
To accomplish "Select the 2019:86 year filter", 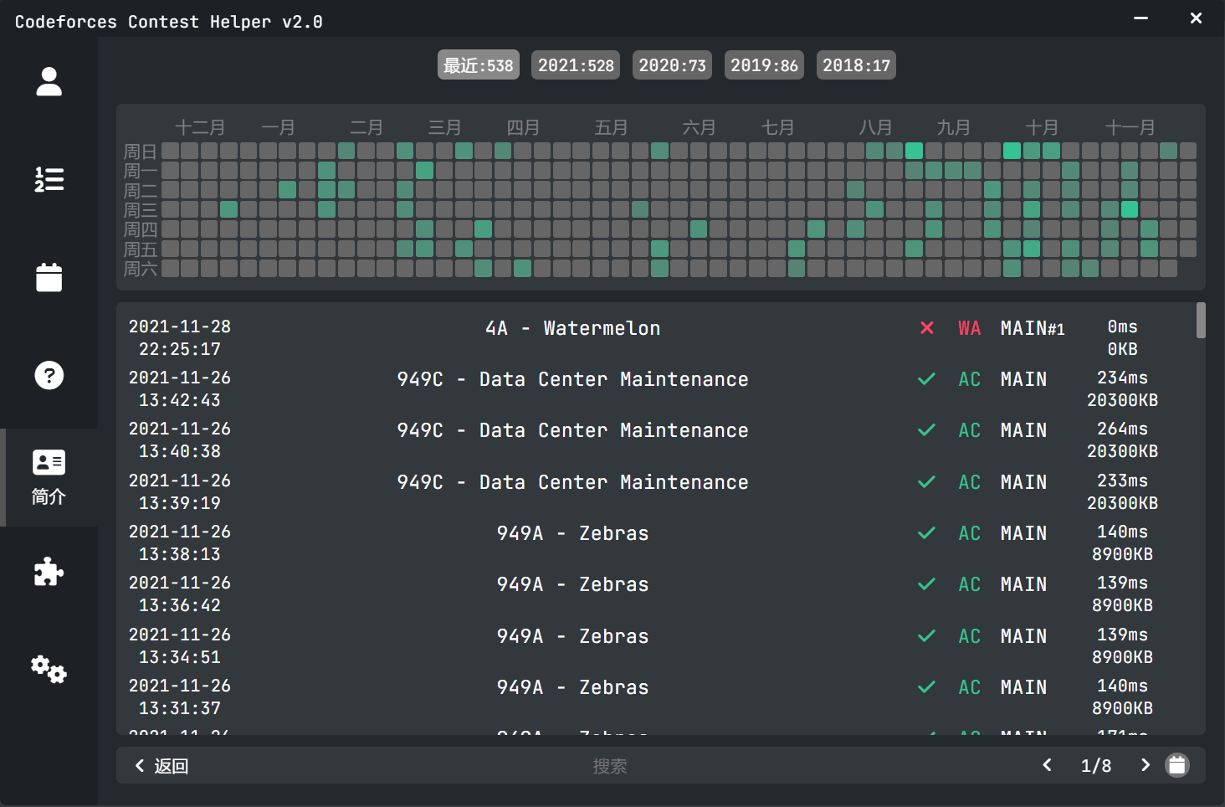I will click(764, 65).
